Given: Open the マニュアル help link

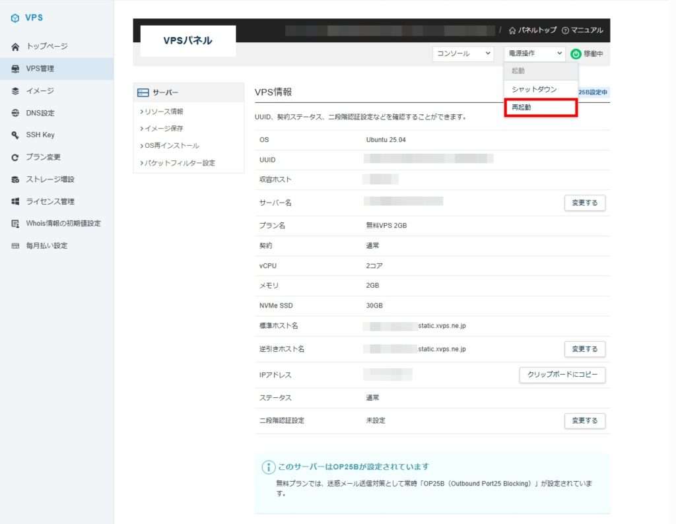Looking at the screenshot, I should pyautogui.click(x=582, y=30).
